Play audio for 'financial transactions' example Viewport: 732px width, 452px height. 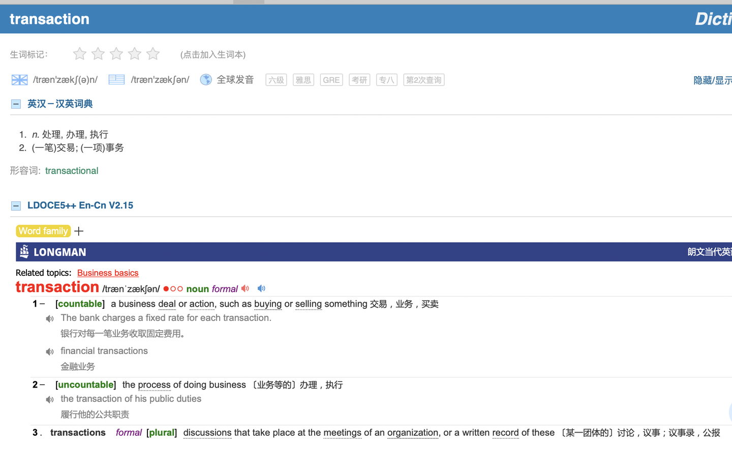[x=49, y=350]
